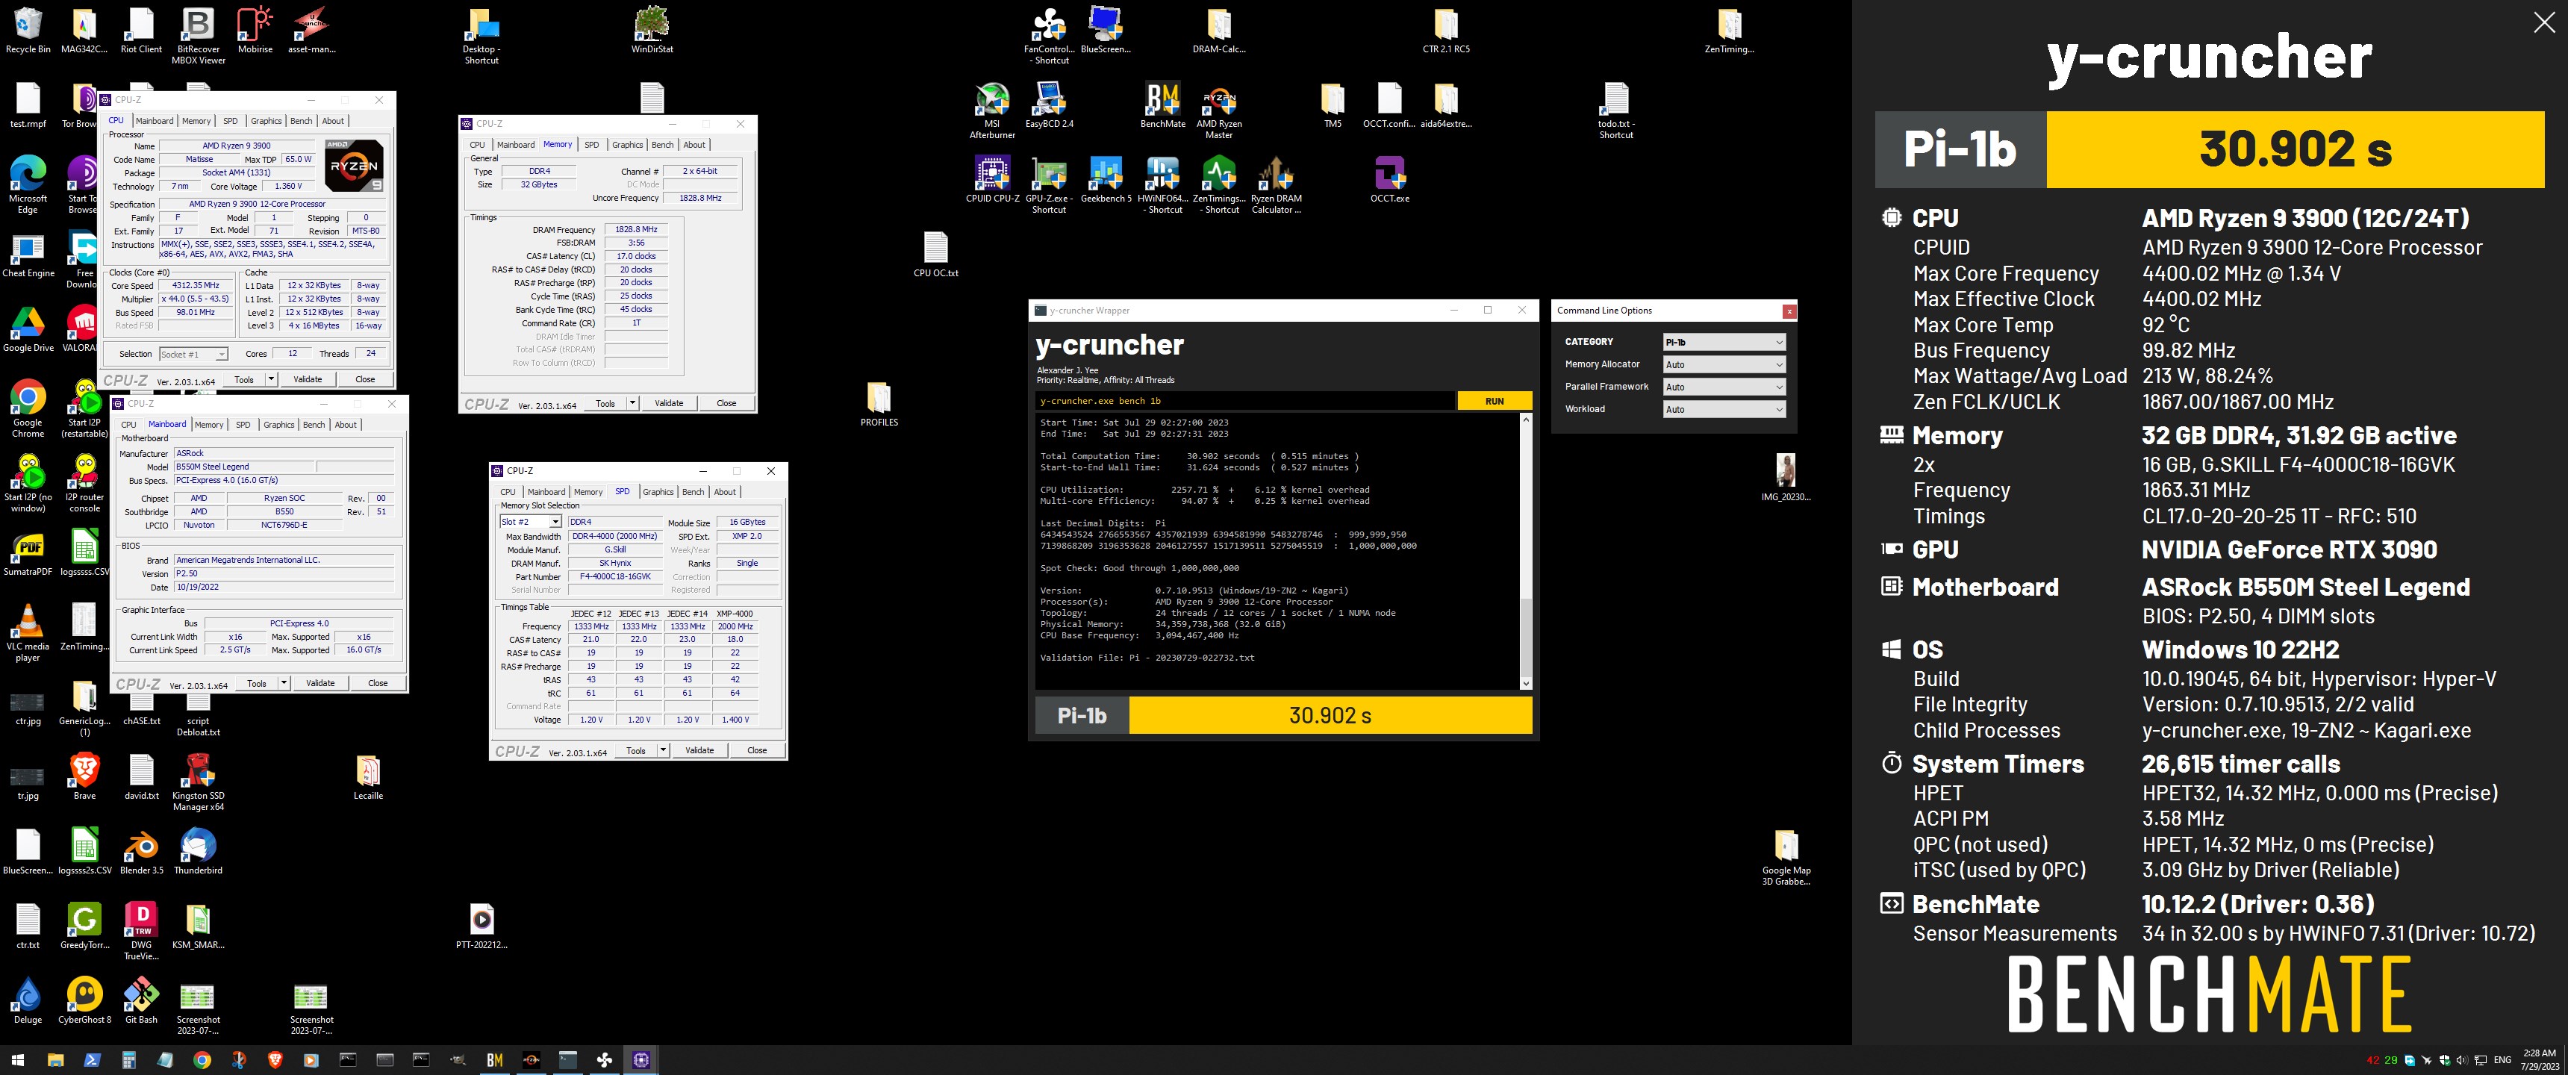The width and height of the screenshot is (2568, 1075).
Task: Open the Thunderbird desktop icon
Action: (x=197, y=852)
